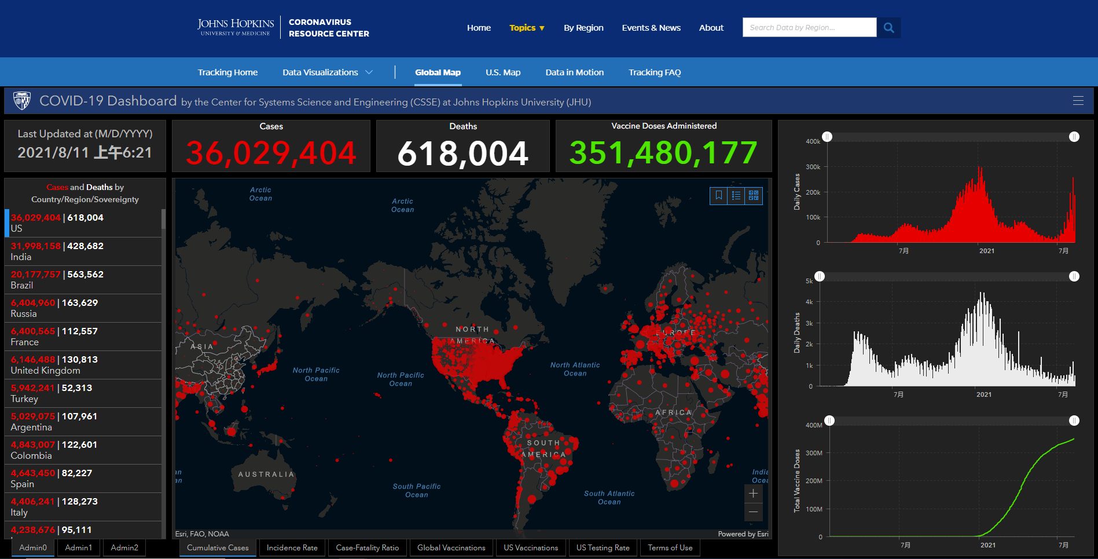Open the map bookmarks icon
Viewport: 1098px width, 559px height.
pos(718,196)
